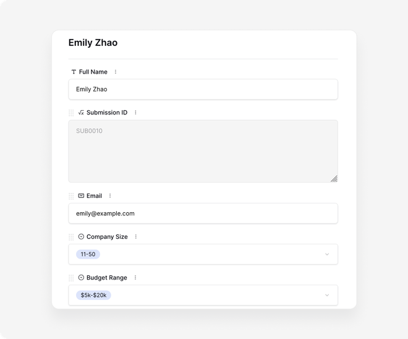The width and height of the screenshot is (408, 339).
Task: Open the Email field options menu
Action: 110,196
